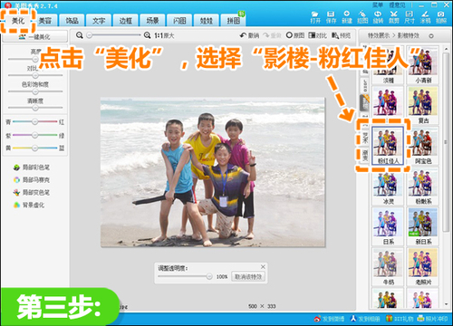Select the 局部彩色笔 local color pen
Screen dimensions: 453x326
(x=32, y=168)
